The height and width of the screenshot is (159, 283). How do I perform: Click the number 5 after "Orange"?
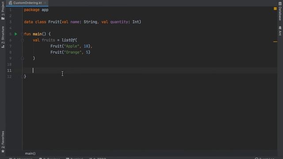pyautogui.click(x=87, y=52)
